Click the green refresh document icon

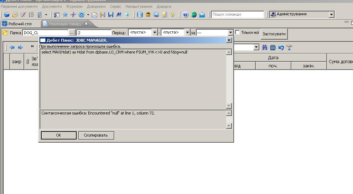pyautogui.click(x=127, y=15)
